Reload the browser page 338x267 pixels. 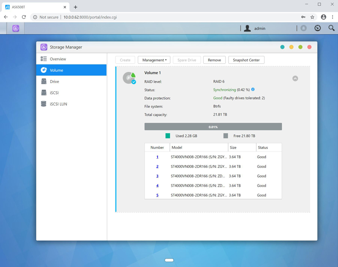pos(24,17)
